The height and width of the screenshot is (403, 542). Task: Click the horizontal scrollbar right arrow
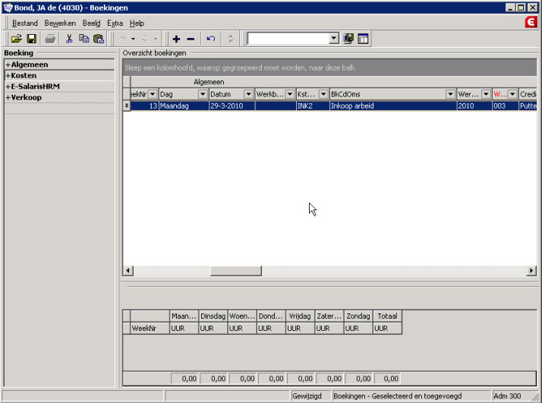pyautogui.click(x=531, y=271)
